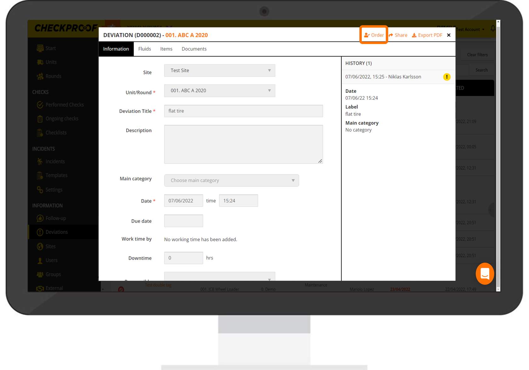The image size is (529, 370).
Task: Open the orange chat support bubble
Action: [485, 273]
